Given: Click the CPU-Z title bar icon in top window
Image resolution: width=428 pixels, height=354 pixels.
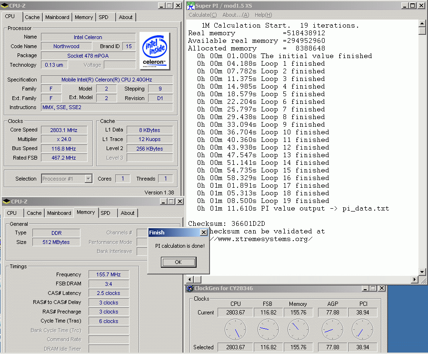Looking at the screenshot, I should 5,6.
